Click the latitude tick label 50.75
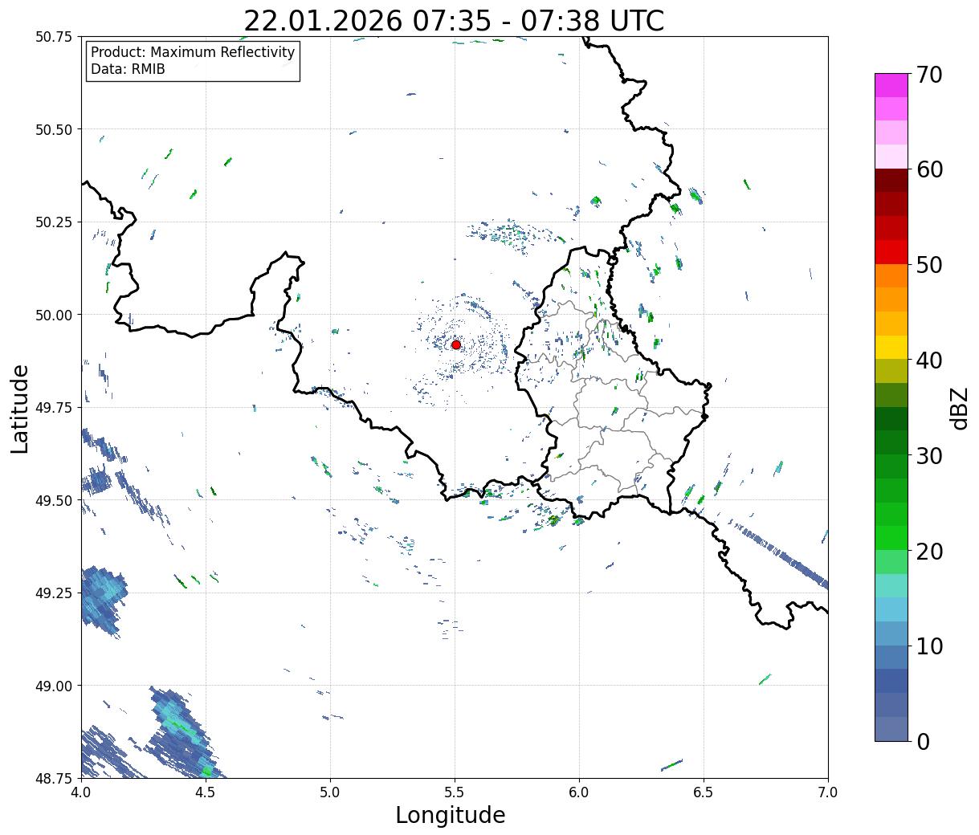The height and width of the screenshot is (835, 979). point(53,37)
